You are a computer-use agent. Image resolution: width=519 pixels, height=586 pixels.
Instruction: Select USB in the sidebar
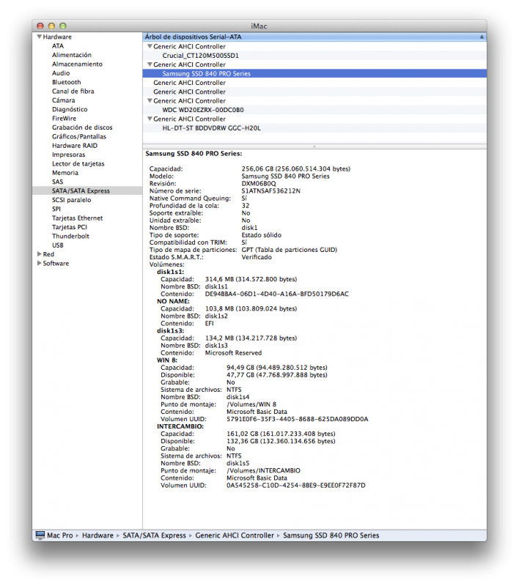[58, 245]
